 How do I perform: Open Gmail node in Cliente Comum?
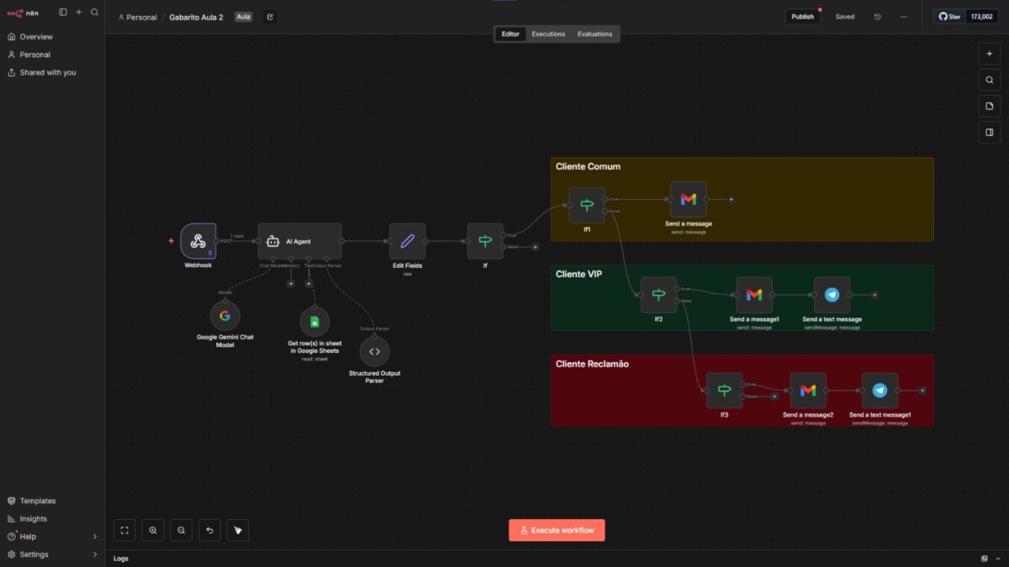[x=688, y=199]
